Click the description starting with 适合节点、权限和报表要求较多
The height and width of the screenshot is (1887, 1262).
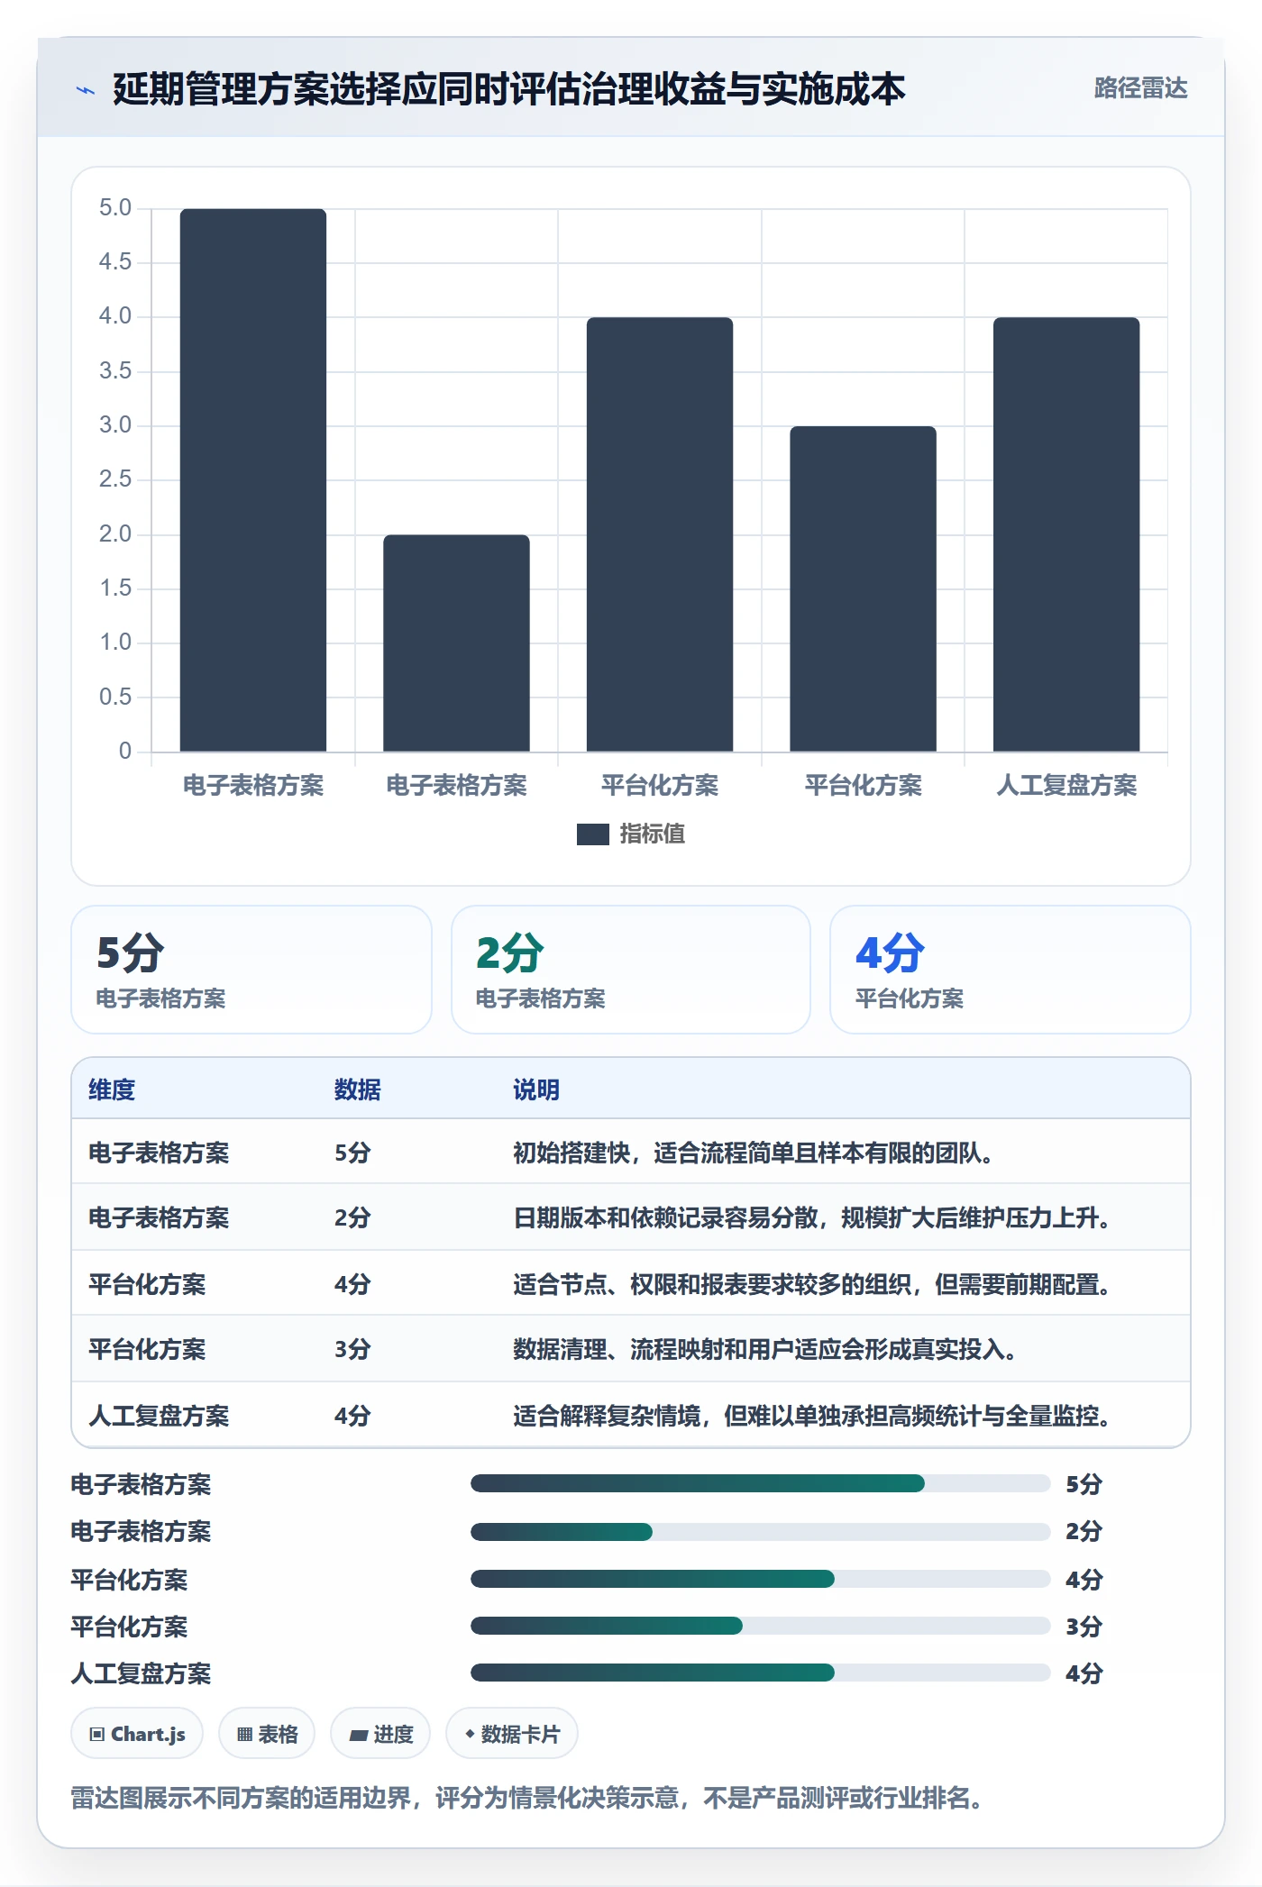[x=812, y=1284]
